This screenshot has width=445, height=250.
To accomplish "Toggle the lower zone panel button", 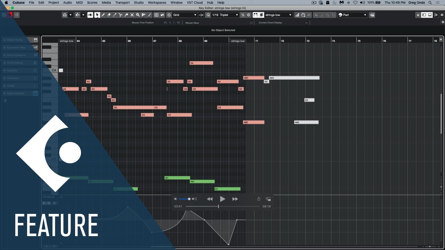I will coord(430,15).
